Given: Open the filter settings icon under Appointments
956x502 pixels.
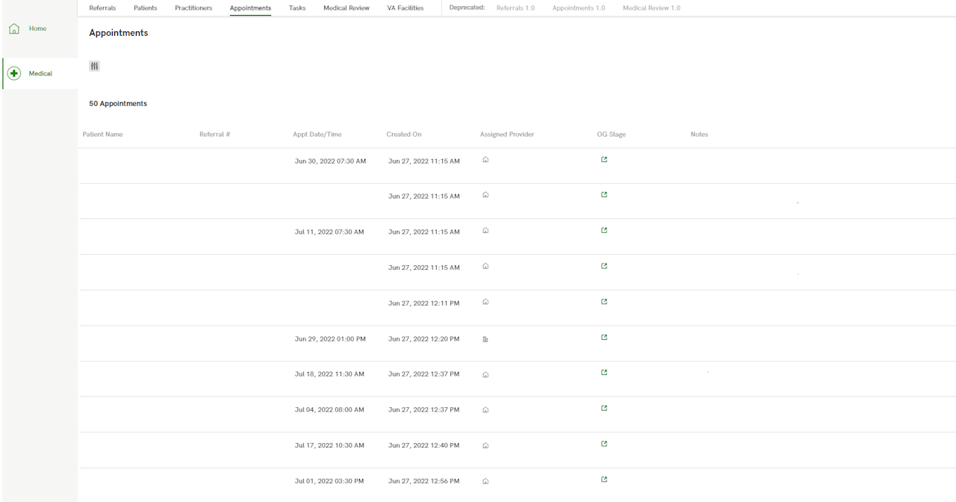Looking at the screenshot, I should pos(94,66).
